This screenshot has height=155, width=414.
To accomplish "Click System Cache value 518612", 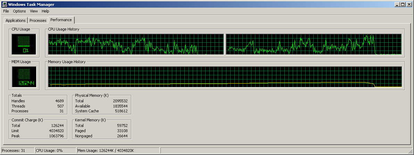I will (121, 111).
